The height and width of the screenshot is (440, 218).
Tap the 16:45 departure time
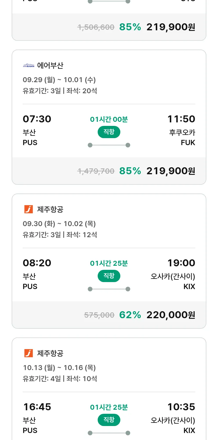click(x=37, y=407)
